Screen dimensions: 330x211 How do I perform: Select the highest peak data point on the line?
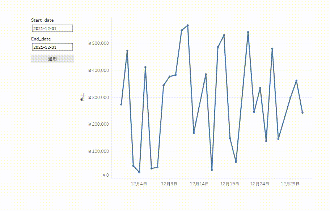point(188,25)
